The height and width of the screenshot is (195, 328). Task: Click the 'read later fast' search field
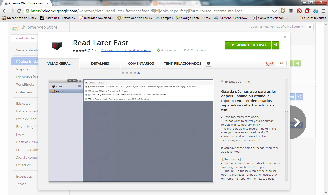pos(24,38)
